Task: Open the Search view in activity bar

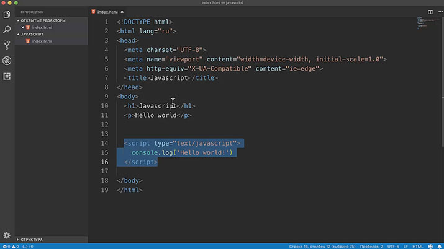Action: point(7,29)
